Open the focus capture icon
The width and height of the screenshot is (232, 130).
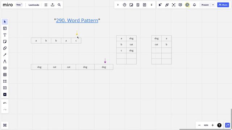[174, 5]
